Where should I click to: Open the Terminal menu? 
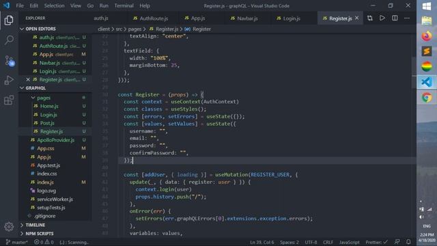point(124,5)
